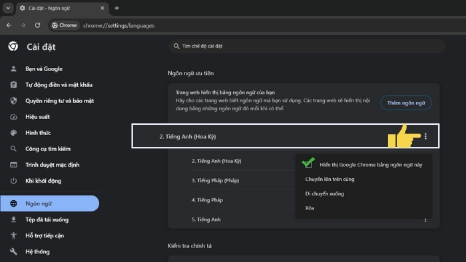Click the person icon for Bạn và Google
466x262 pixels.
(x=13, y=69)
